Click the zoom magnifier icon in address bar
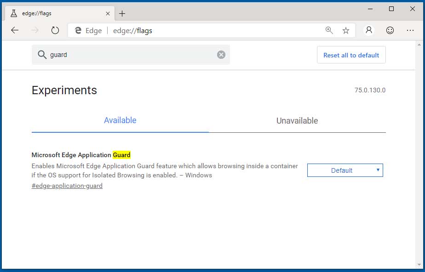The image size is (425, 272). pyautogui.click(x=329, y=30)
